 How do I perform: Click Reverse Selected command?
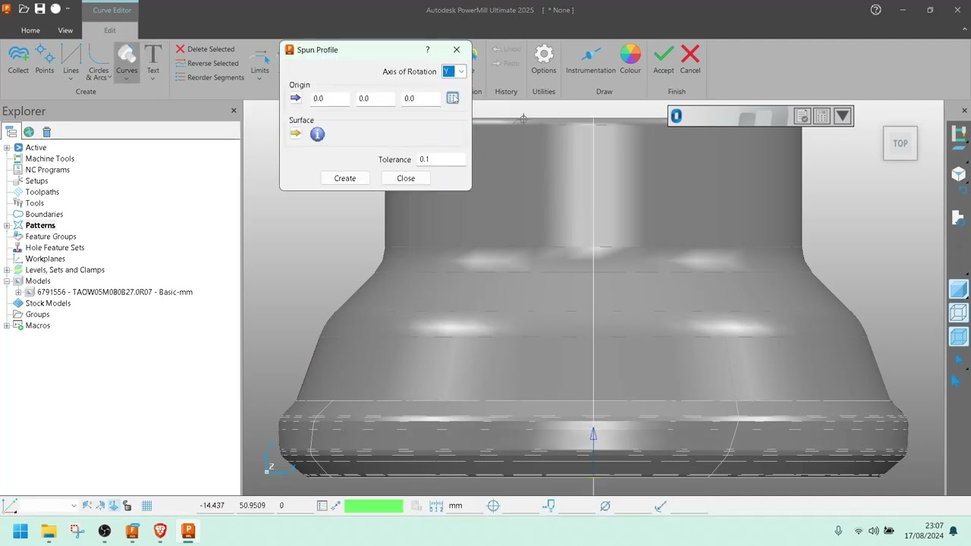[x=207, y=64]
